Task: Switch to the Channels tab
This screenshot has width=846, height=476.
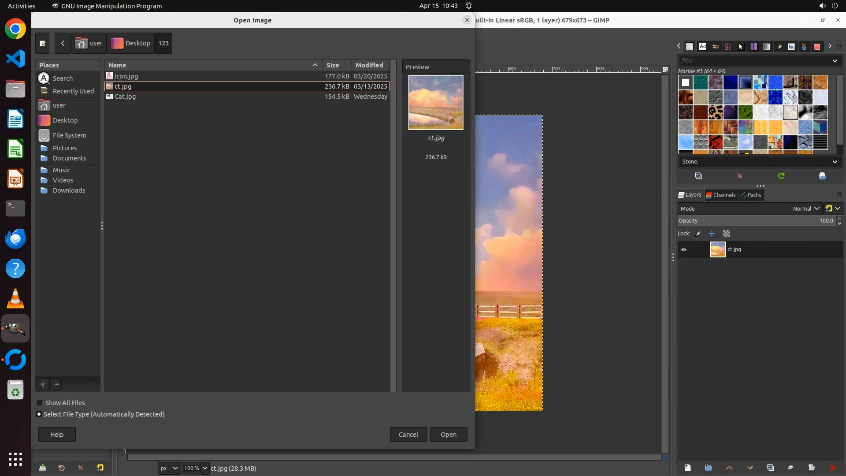Action: [721, 195]
